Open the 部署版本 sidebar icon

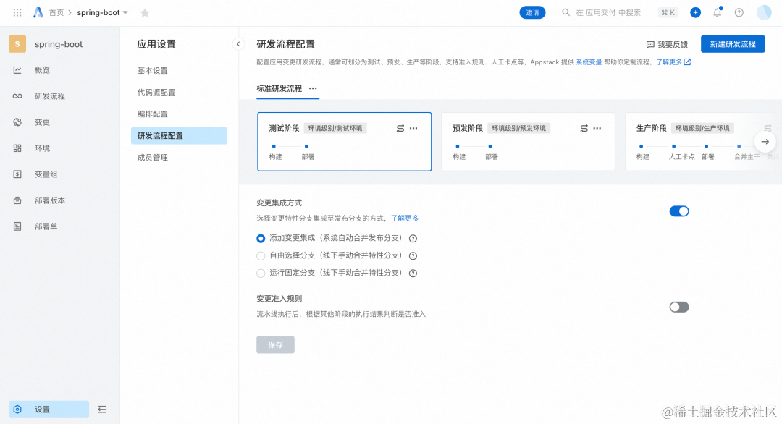click(x=16, y=200)
